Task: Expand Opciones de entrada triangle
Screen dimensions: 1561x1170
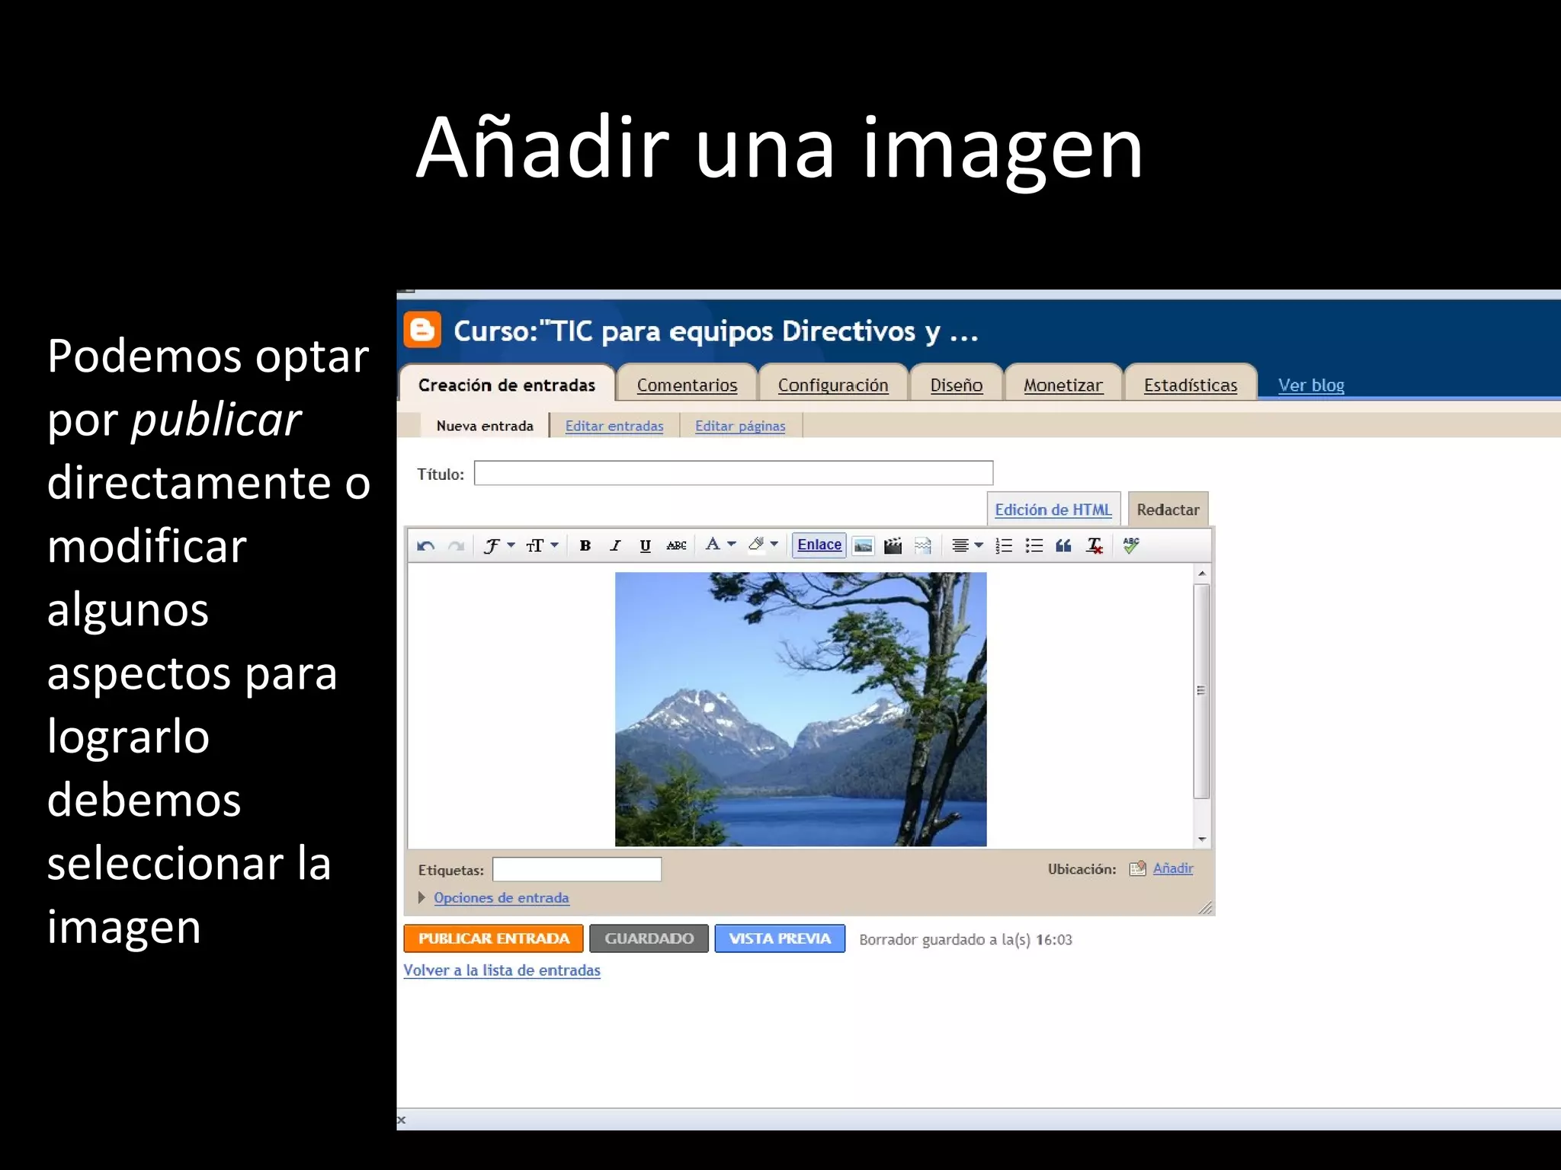Action: click(x=422, y=897)
